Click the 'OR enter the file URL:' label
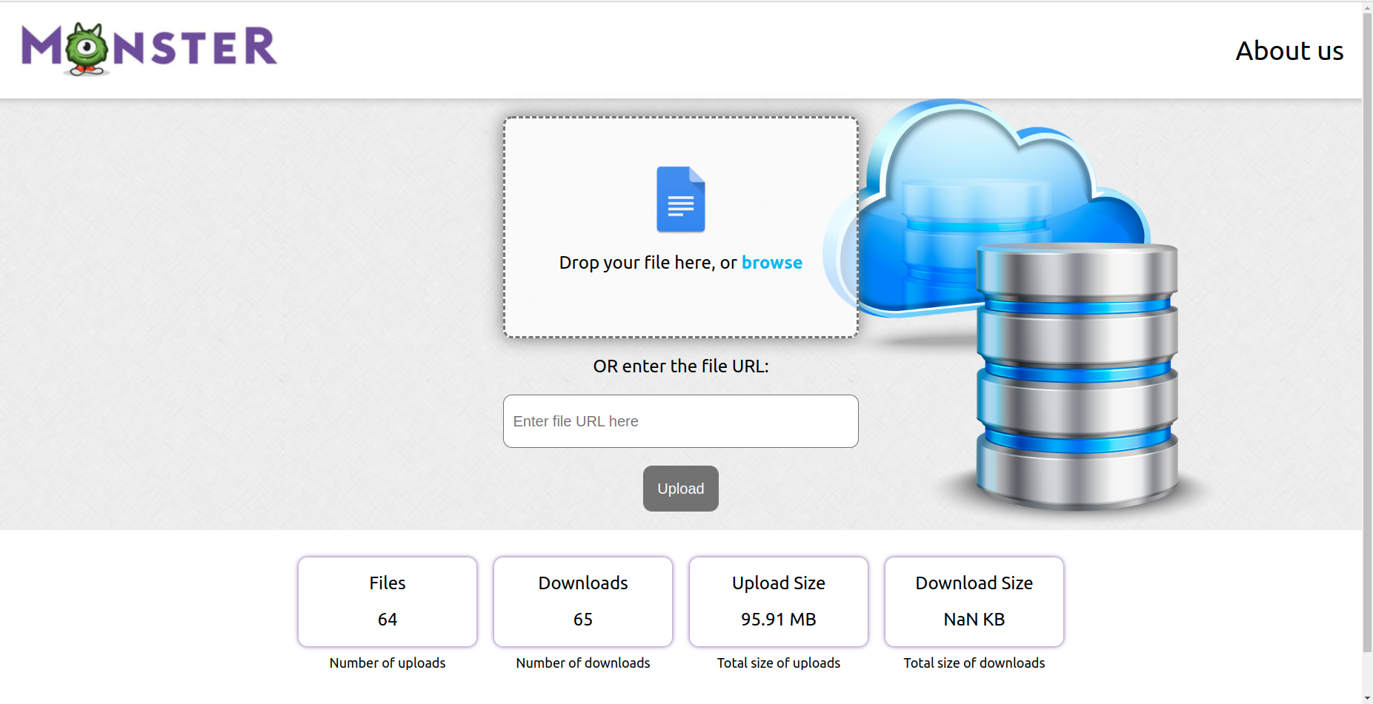Screen dimensions: 1373x704 [681, 366]
